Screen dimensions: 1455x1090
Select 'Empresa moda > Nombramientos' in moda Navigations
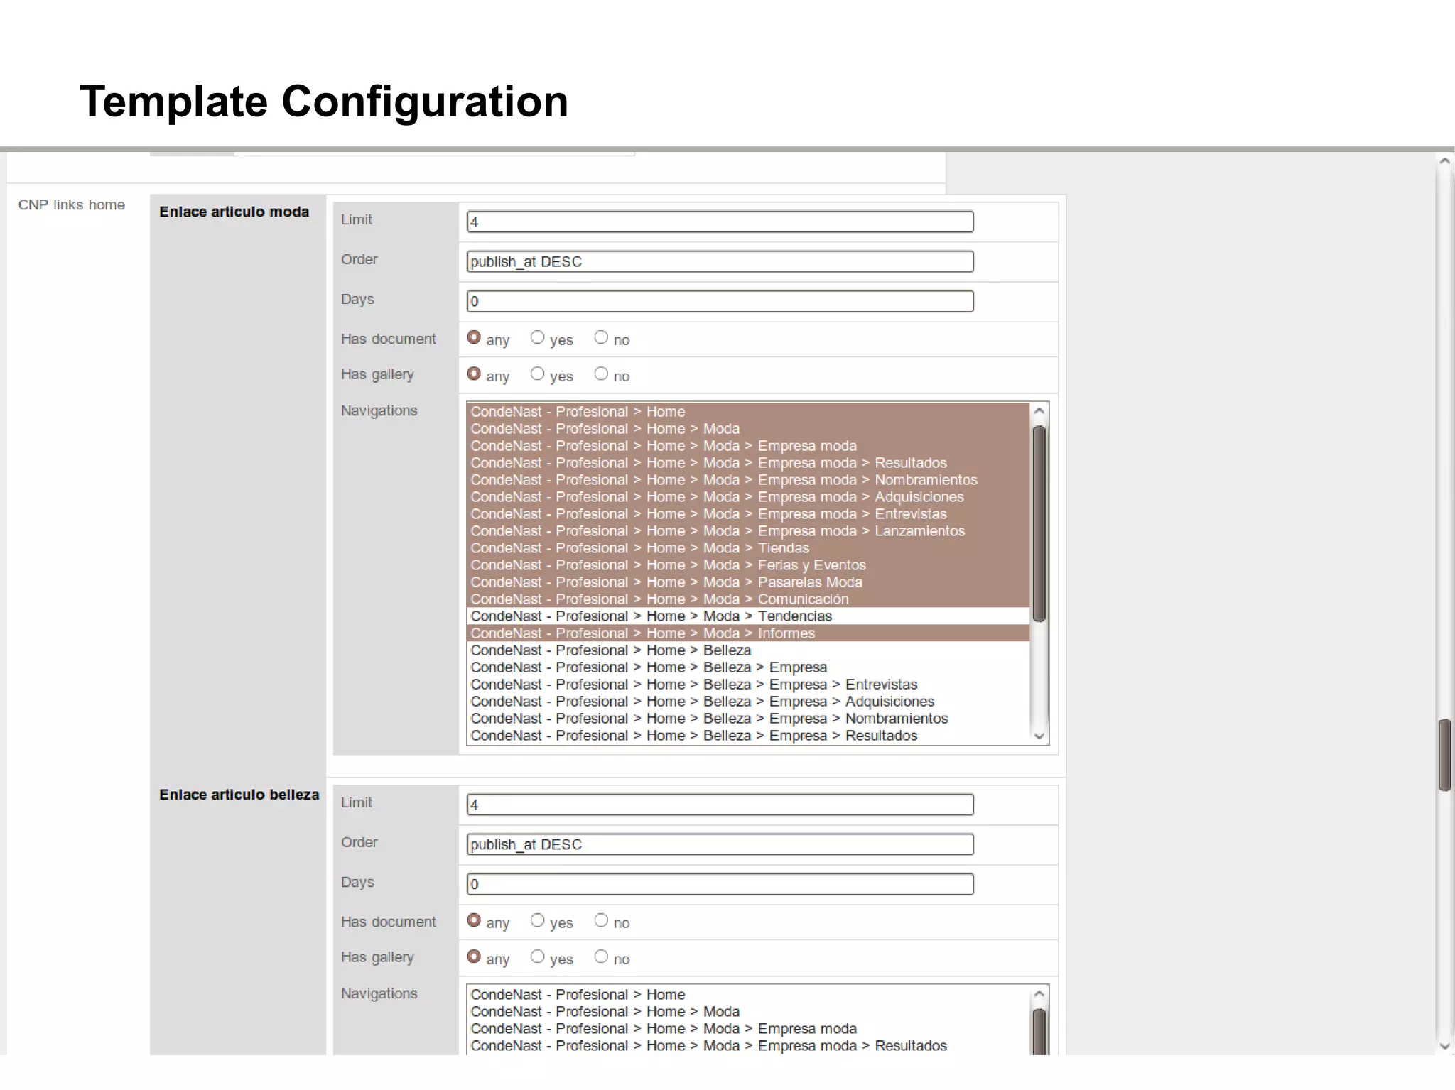[748, 480]
